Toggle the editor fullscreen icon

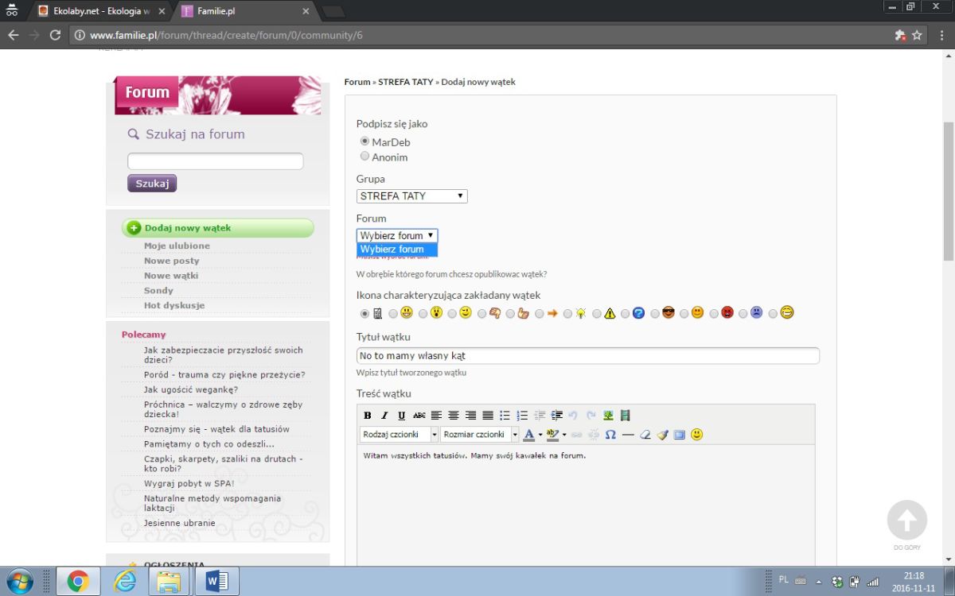(x=679, y=435)
